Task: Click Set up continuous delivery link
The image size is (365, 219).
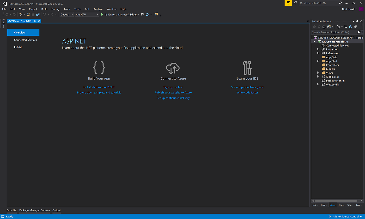Action: 173,98
